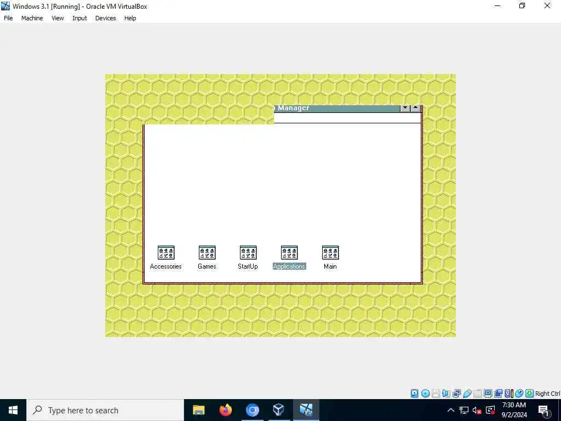The width and height of the screenshot is (561, 421).
Task: Minimize the VirtualBox window
Action: pos(497,6)
